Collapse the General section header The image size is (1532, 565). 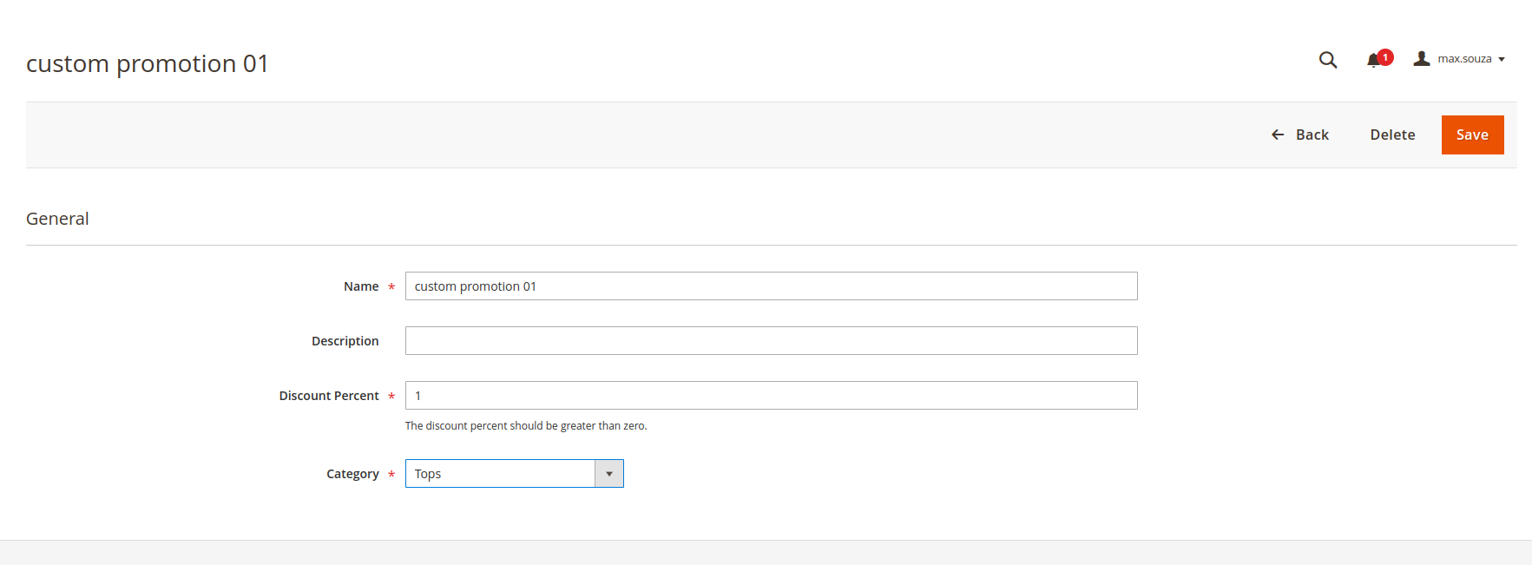pyautogui.click(x=57, y=219)
